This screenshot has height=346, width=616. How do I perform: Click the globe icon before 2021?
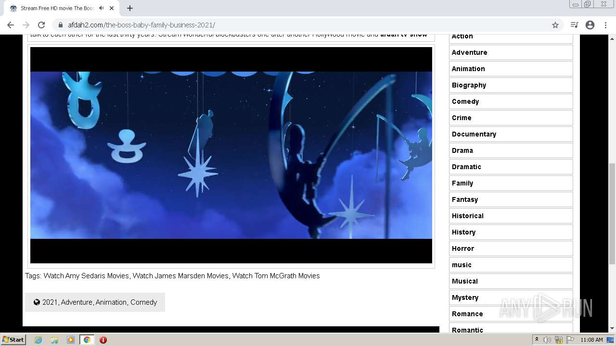click(x=37, y=302)
